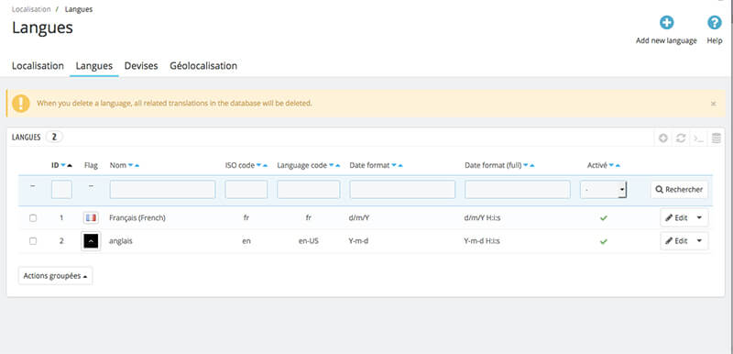Focus the Nom filter field

(163, 190)
